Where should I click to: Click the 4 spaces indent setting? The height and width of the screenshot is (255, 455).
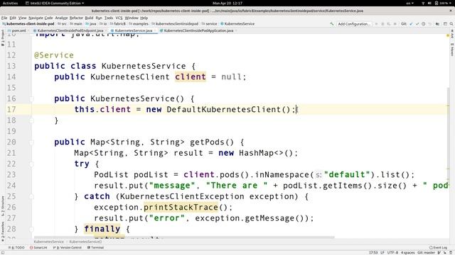click(x=407, y=252)
